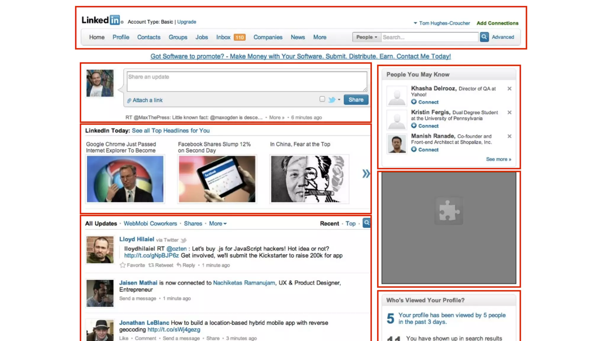This screenshot has height=341, width=606.
Task: Click the LinkedIn logo
Action: point(101,20)
